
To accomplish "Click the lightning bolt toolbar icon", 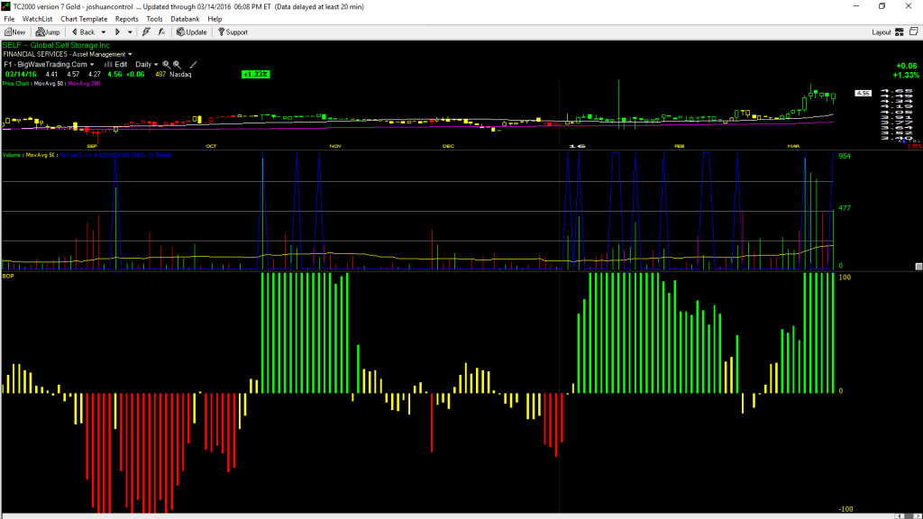I will (146, 32).
